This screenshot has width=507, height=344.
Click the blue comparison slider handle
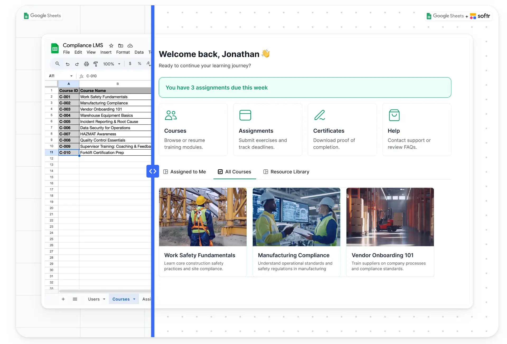(153, 171)
